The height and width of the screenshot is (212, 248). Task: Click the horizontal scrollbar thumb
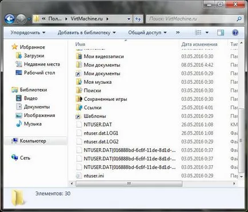click(x=129, y=184)
